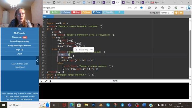Open Edge collections icon
This screenshot has width=192, height=108.
(163, 8)
